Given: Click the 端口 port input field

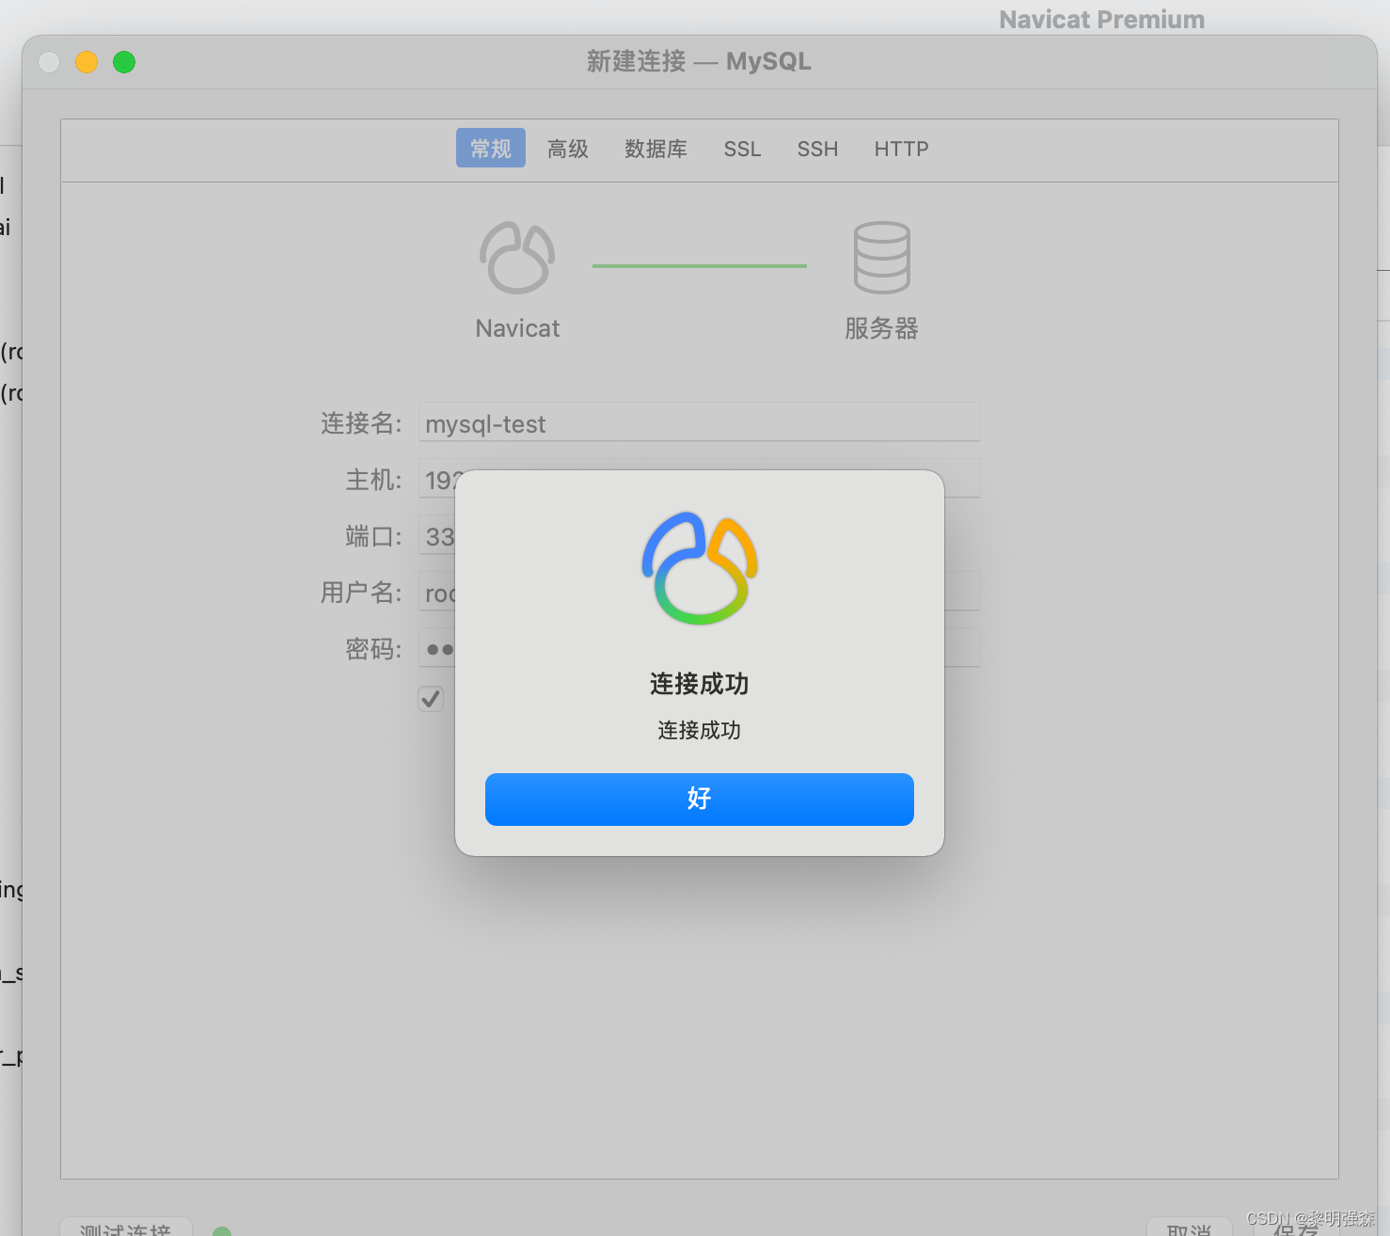Looking at the screenshot, I should 436,535.
